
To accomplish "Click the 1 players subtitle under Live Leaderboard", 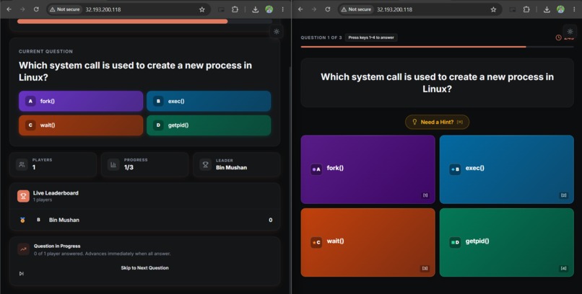I will pos(43,200).
